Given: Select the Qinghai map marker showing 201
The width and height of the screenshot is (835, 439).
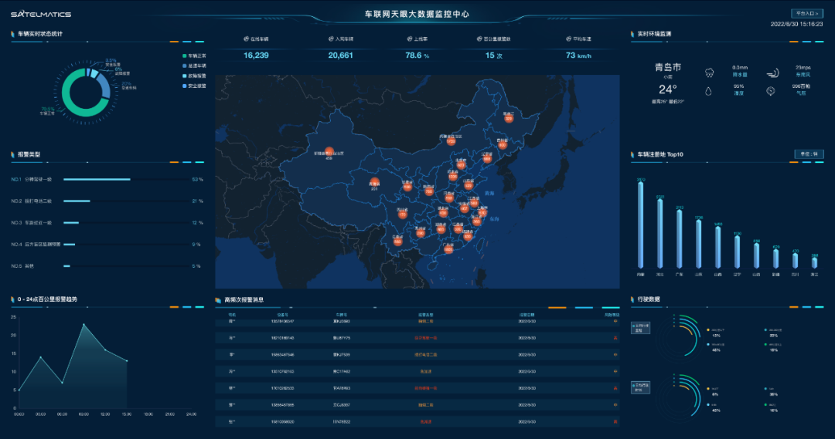Looking at the screenshot, I should coord(374,184).
